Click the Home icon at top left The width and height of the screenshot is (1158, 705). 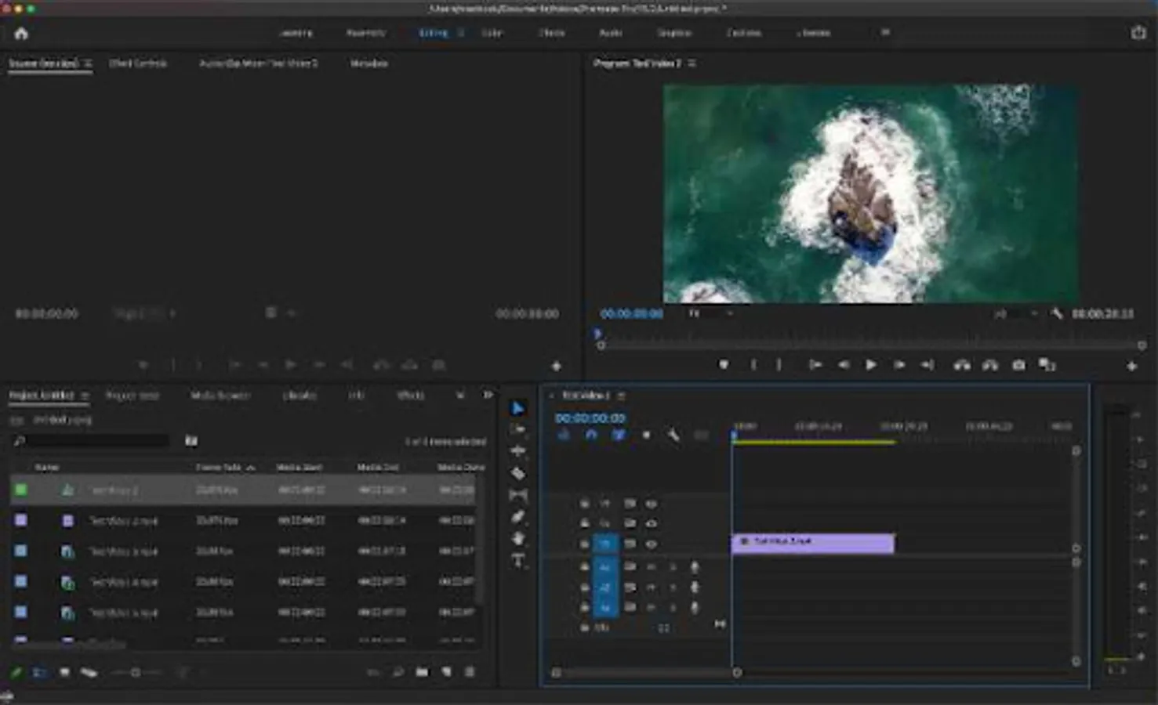point(21,34)
